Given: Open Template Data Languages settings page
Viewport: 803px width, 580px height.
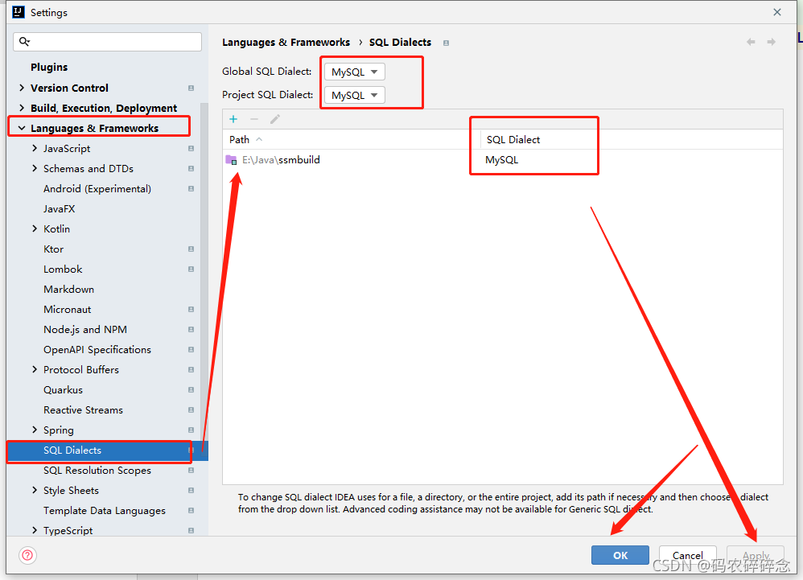Looking at the screenshot, I should [105, 510].
